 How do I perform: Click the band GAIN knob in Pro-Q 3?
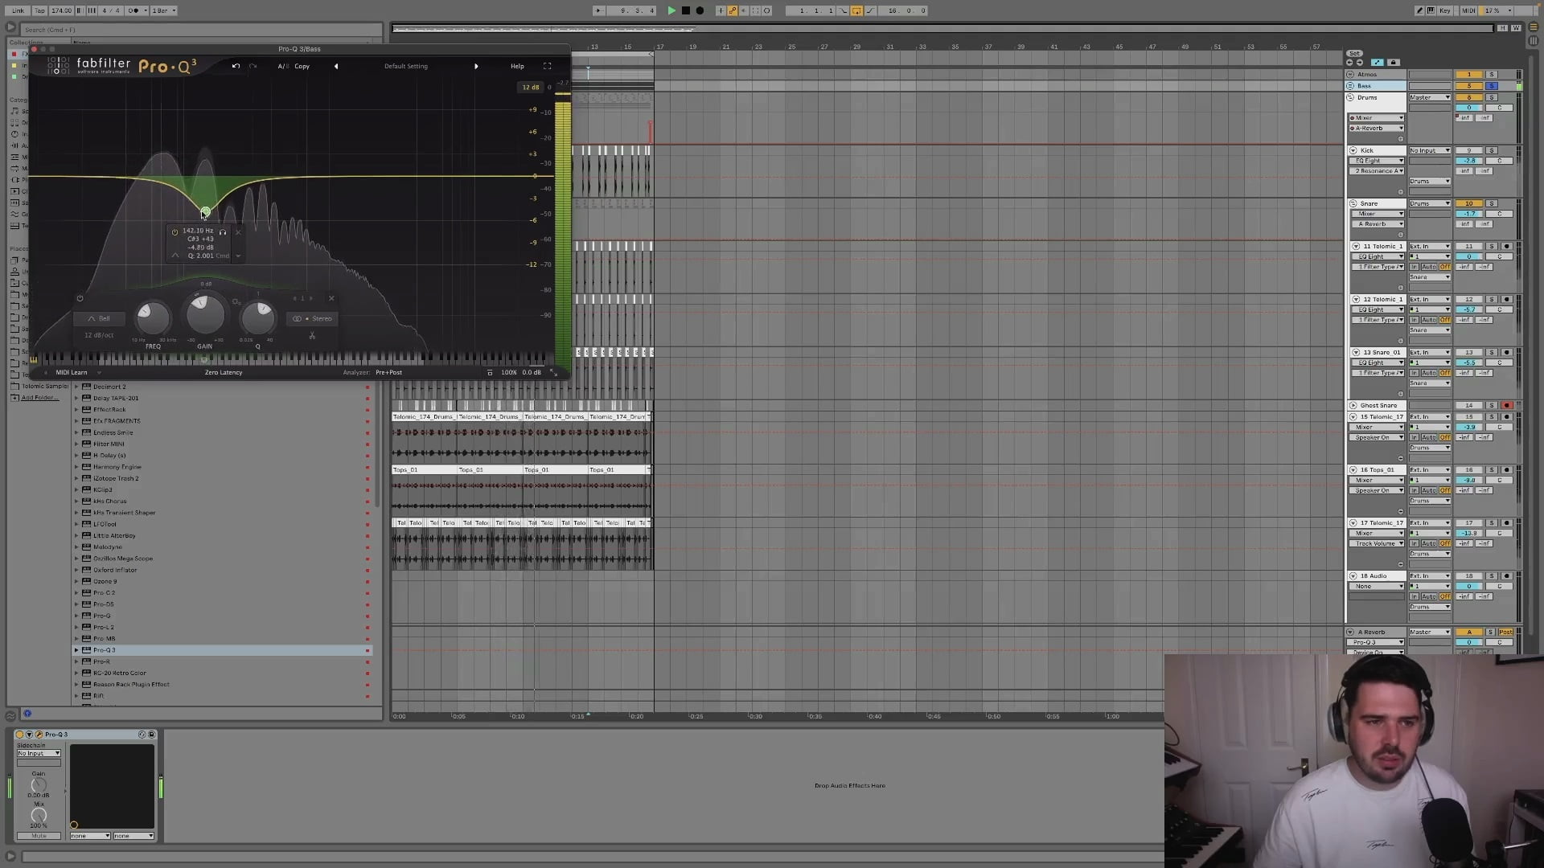pyautogui.click(x=205, y=314)
